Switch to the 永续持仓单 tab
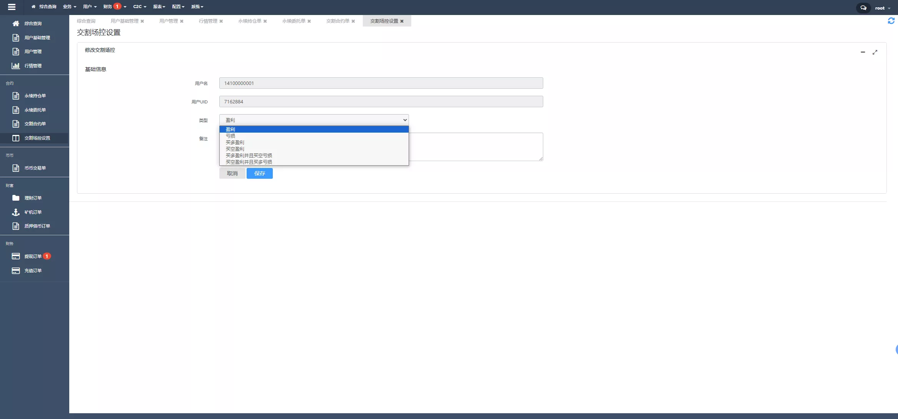 tap(249, 21)
